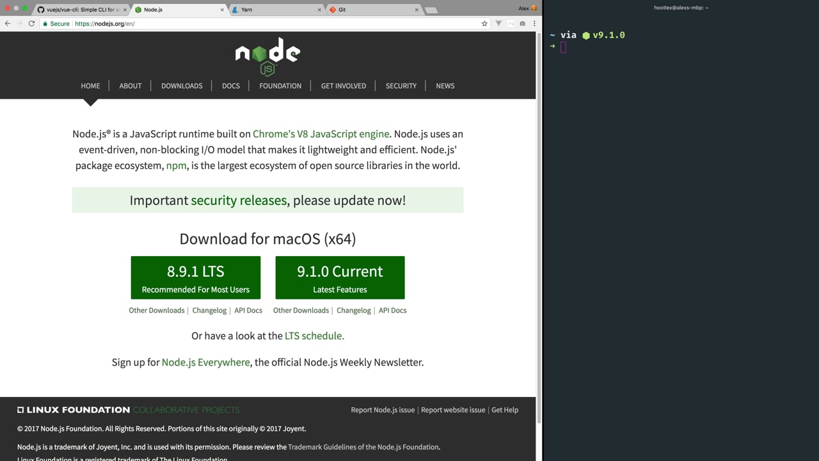This screenshot has width=819, height=461.
Task: Open Other Downloads under 9.1.0 Current
Action: click(x=301, y=311)
